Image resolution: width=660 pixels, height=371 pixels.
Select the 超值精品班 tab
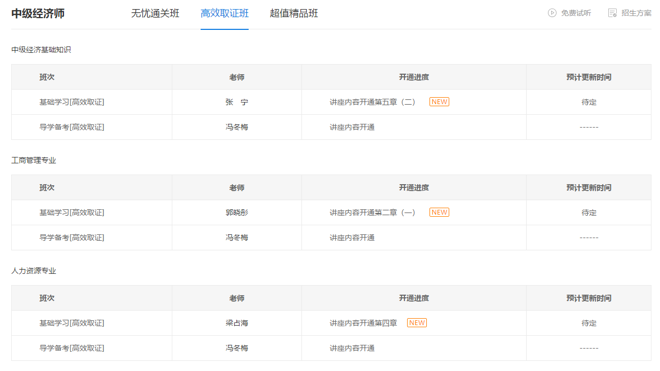tap(292, 13)
